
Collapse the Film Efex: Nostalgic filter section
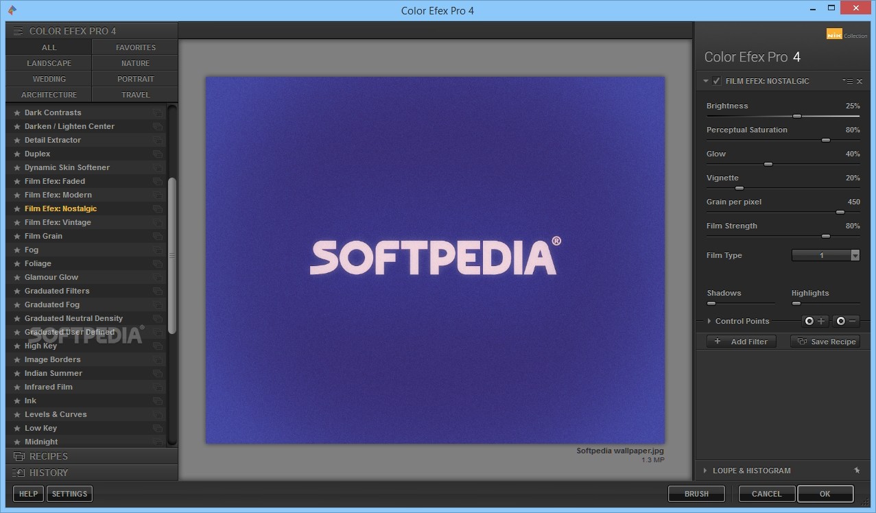click(705, 81)
